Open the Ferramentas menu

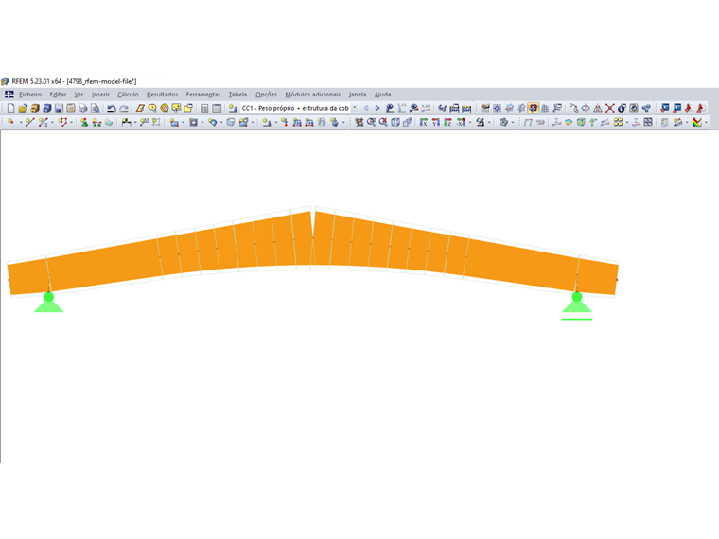(x=203, y=95)
